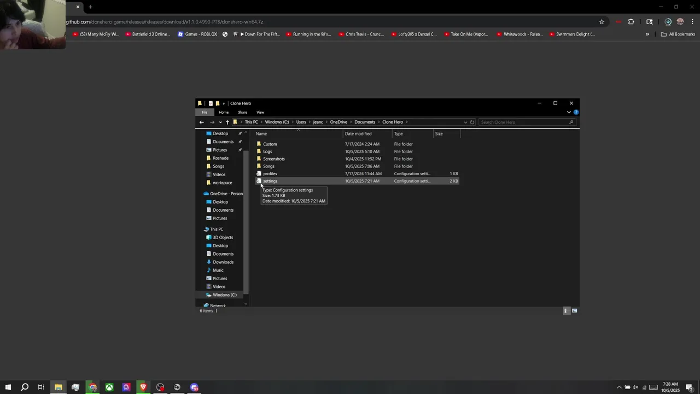Open the Home ribbon tab

[224, 112]
